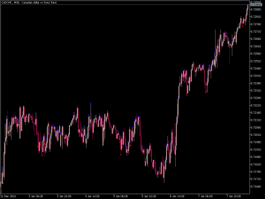
Task: Click the 0.71760 price axis label
Action: pos(256,172)
